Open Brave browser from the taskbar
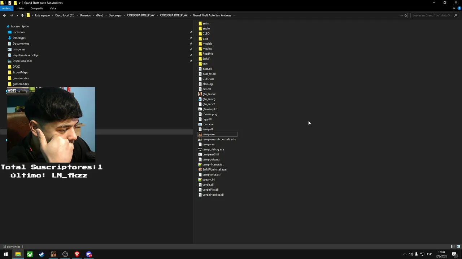The image size is (462, 259). [x=77, y=254]
